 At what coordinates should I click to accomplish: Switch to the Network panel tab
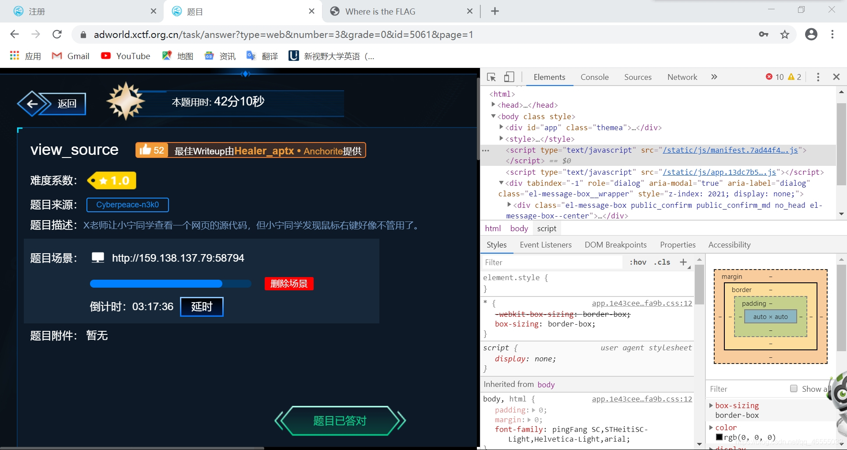[x=682, y=77]
